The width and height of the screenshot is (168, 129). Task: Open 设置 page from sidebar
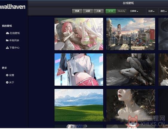click(10, 75)
